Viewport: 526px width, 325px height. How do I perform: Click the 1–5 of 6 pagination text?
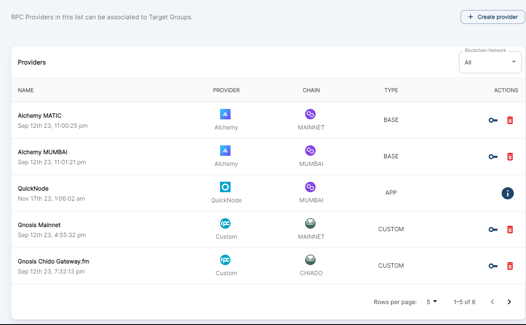pyautogui.click(x=464, y=302)
